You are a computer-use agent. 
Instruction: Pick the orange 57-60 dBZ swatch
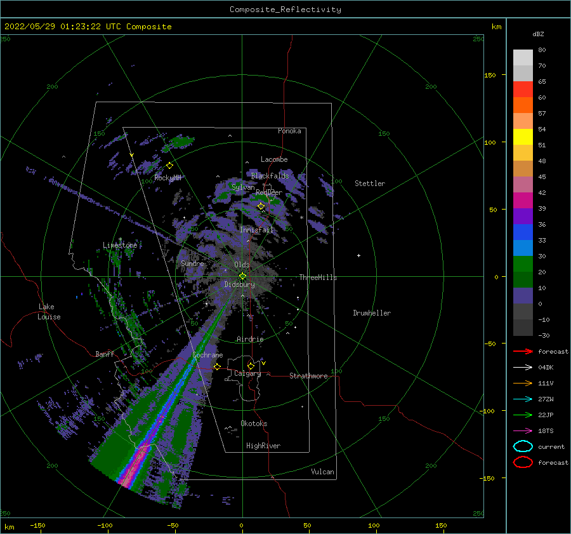coord(523,105)
